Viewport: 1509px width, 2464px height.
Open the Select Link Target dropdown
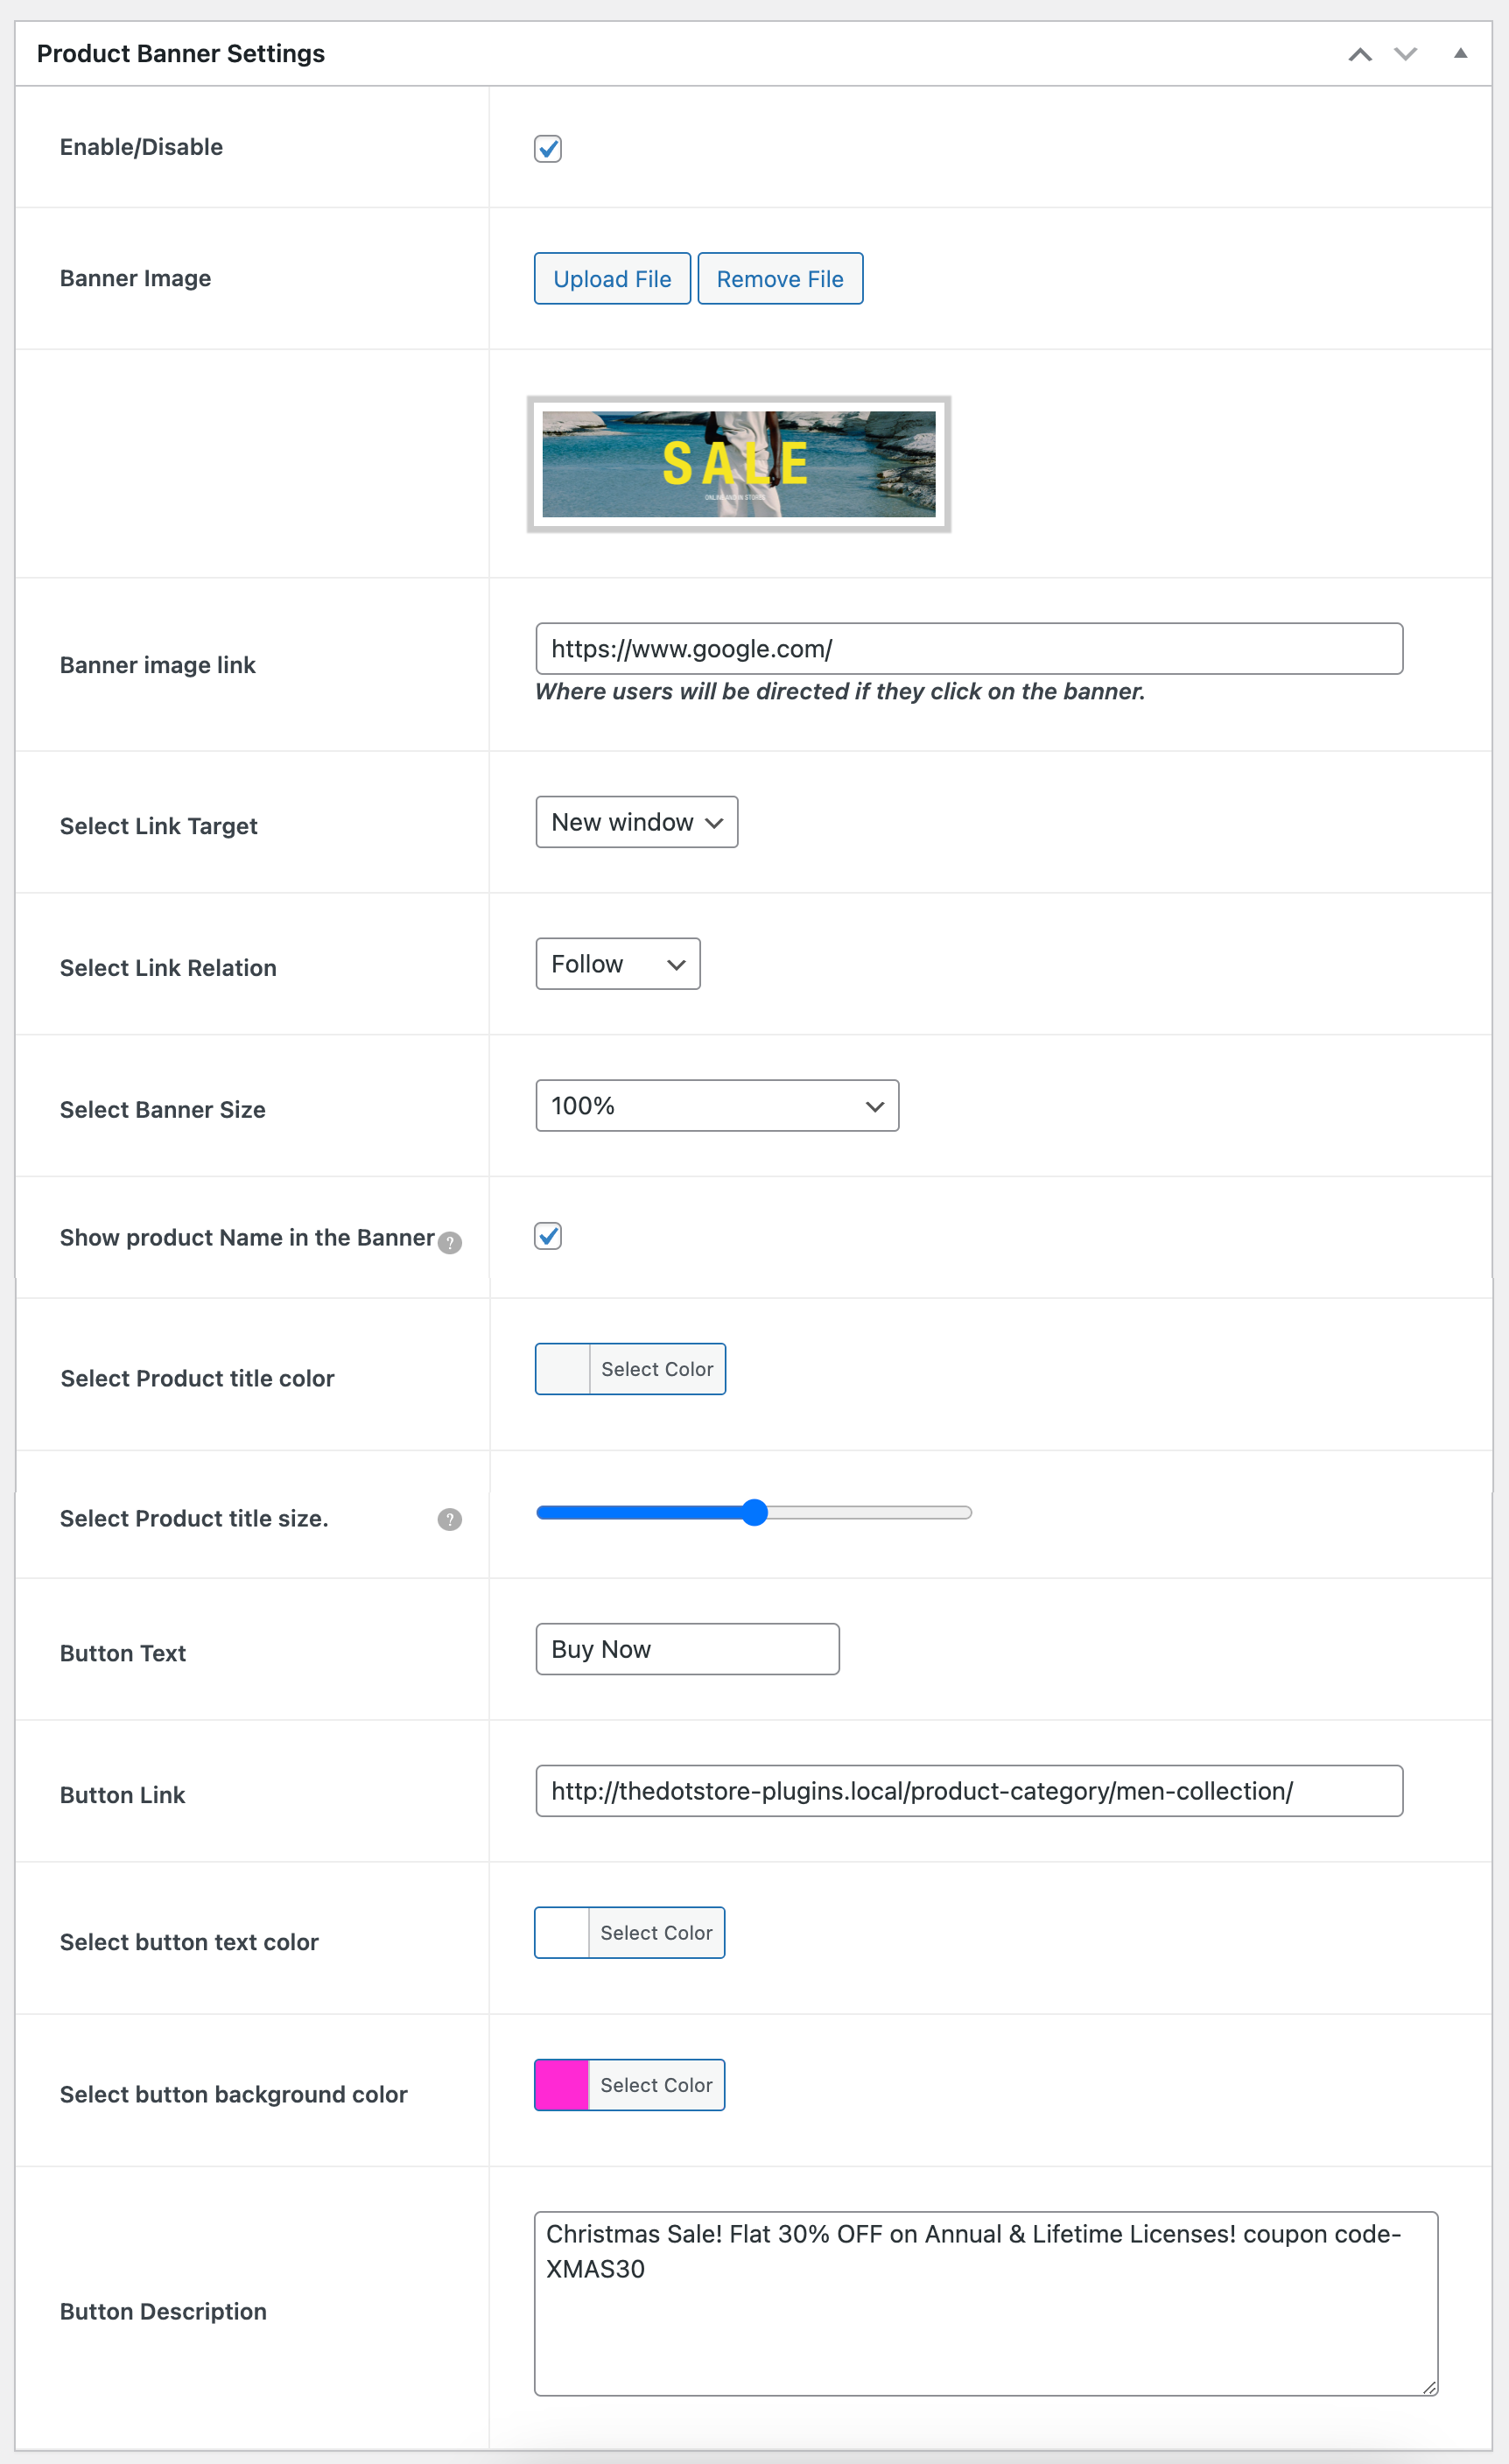click(636, 822)
